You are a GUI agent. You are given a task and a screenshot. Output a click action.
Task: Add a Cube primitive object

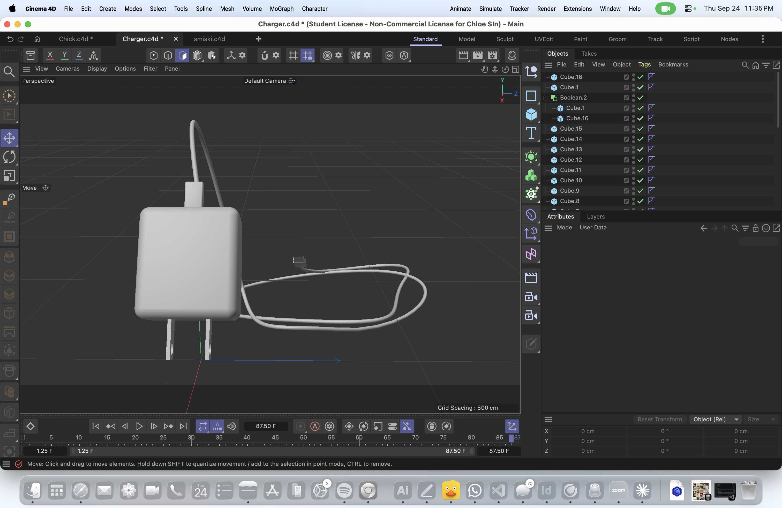pyautogui.click(x=531, y=114)
